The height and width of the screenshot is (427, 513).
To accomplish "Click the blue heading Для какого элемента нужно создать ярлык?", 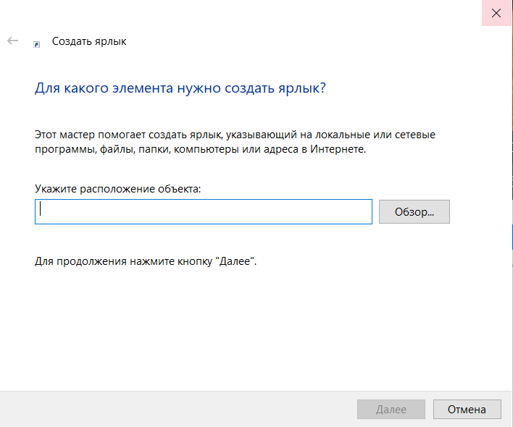I will [x=180, y=88].
